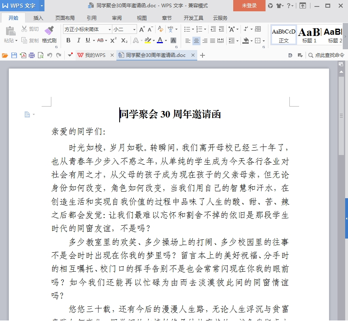
Task: Expand the WPS 文字 application menu arrow
Action: (x=42, y=6)
